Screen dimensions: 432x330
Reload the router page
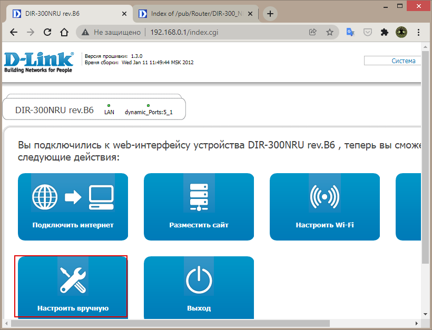47,32
